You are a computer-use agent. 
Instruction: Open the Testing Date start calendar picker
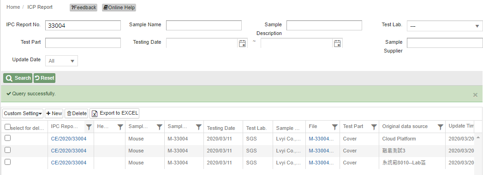tap(243, 43)
